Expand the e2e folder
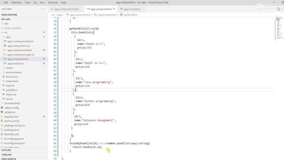284x160 pixels. 2,24
